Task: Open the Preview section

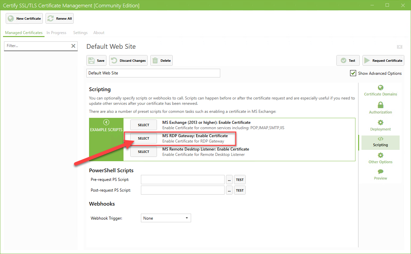Action: point(381,175)
